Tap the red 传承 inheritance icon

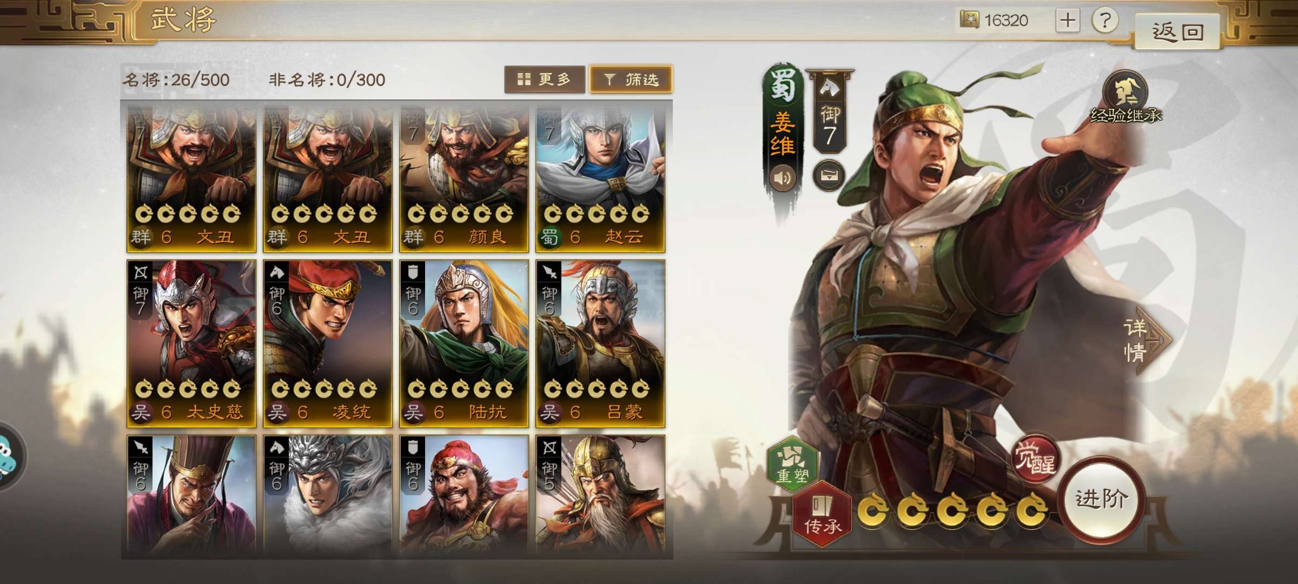(x=823, y=514)
